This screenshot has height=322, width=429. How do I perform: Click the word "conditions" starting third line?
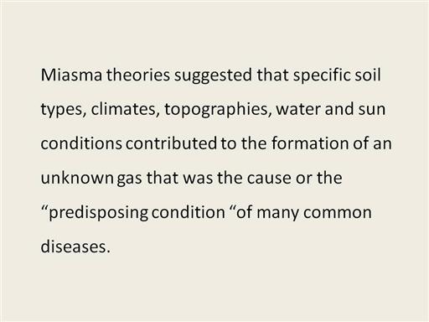81,143
